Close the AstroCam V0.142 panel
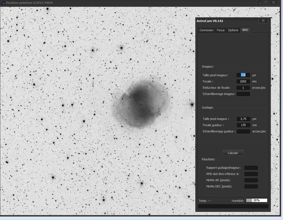 tap(263, 21)
